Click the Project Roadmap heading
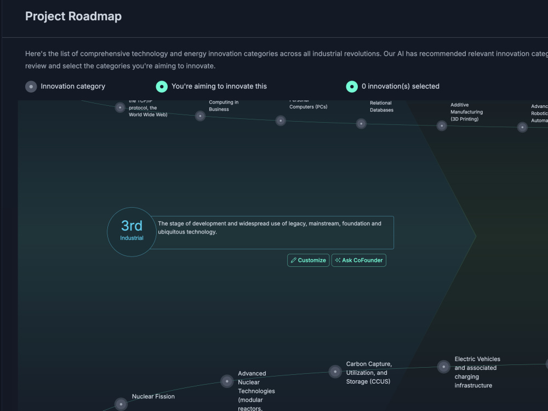This screenshot has height=411, width=548. [x=73, y=16]
